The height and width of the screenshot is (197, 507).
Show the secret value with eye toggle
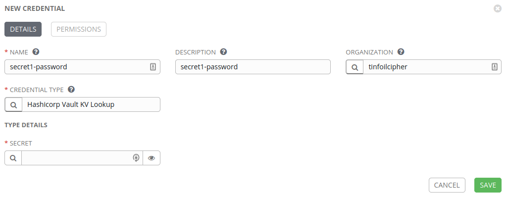pos(152,158)
